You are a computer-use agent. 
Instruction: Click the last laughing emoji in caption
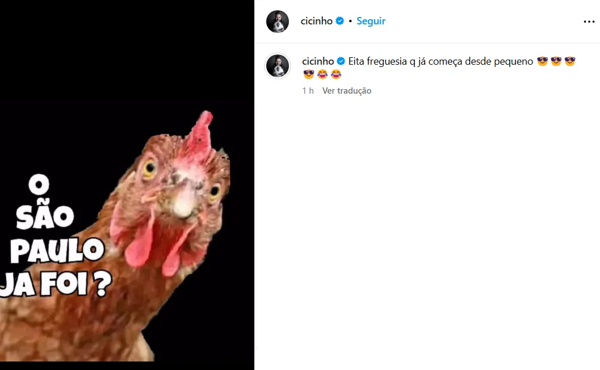click(336, 74)
